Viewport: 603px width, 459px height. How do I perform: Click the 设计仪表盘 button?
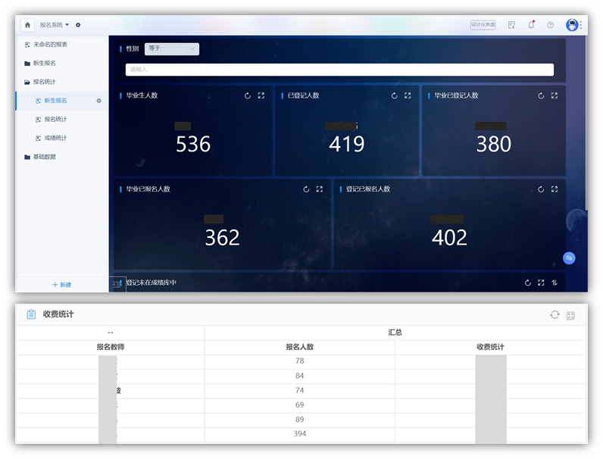click(x=483, y=24)
